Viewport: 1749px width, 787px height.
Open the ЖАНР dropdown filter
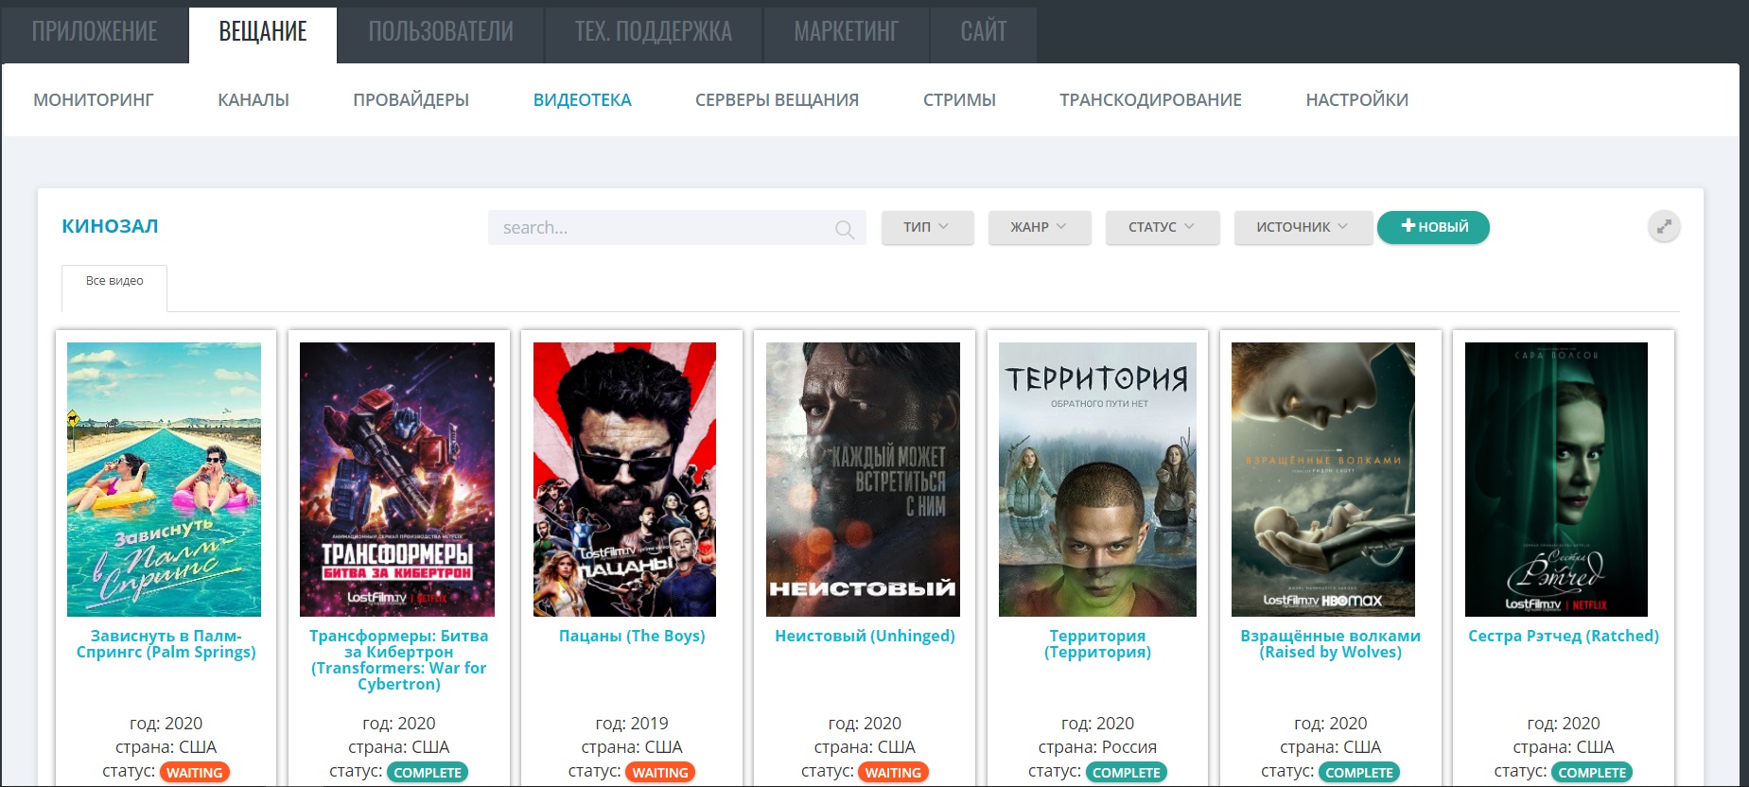coord(1039,227)
